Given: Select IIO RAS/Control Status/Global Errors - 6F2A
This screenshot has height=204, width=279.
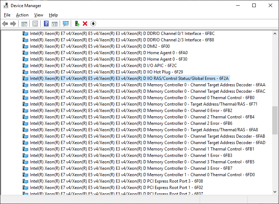Looking at the screenshot, I should click(x=129, y=78).
